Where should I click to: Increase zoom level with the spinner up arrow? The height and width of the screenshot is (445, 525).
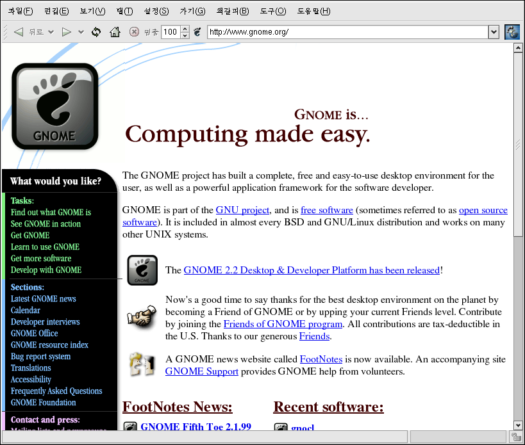pyautogui.click(x=185, y=29)
